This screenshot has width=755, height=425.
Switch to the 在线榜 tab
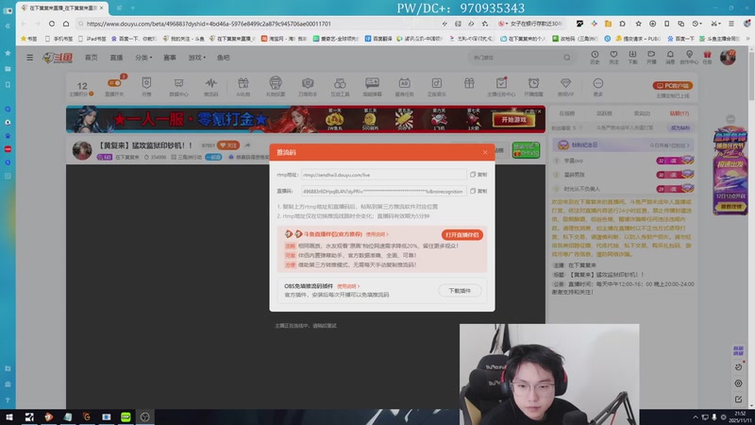pos(567,113)
